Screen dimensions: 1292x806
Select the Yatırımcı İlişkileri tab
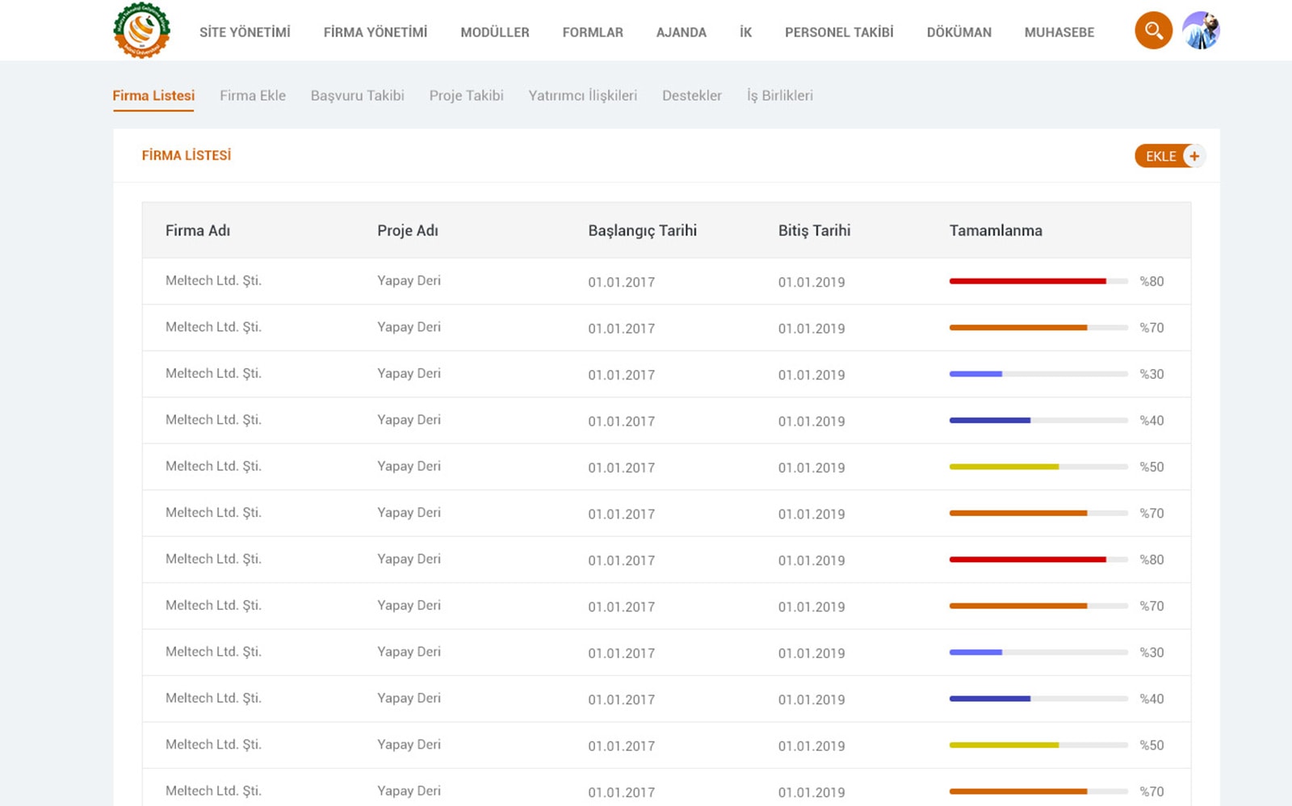click(582, 95)
